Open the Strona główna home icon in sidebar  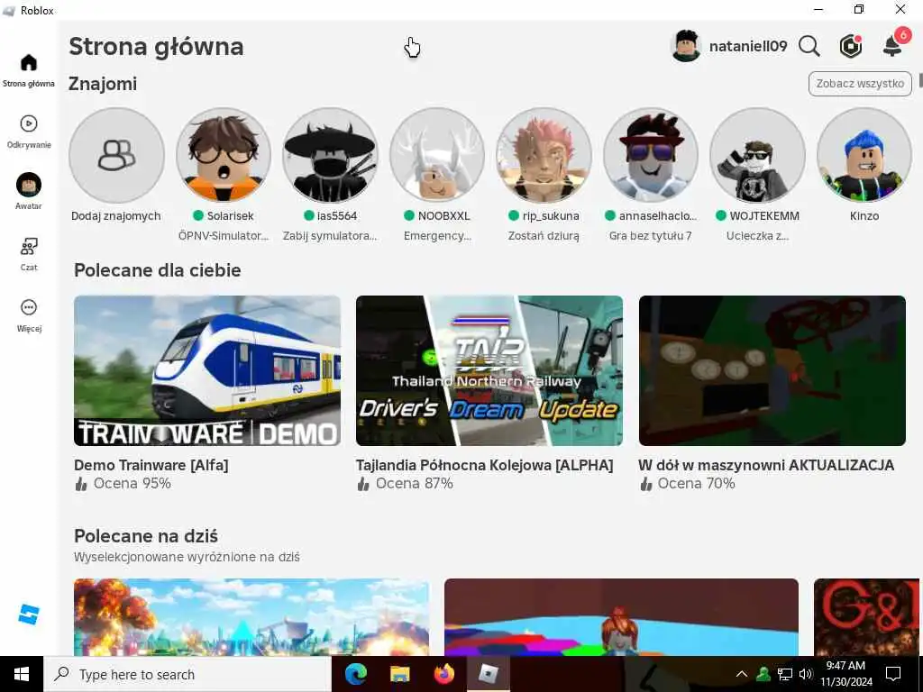28,63
